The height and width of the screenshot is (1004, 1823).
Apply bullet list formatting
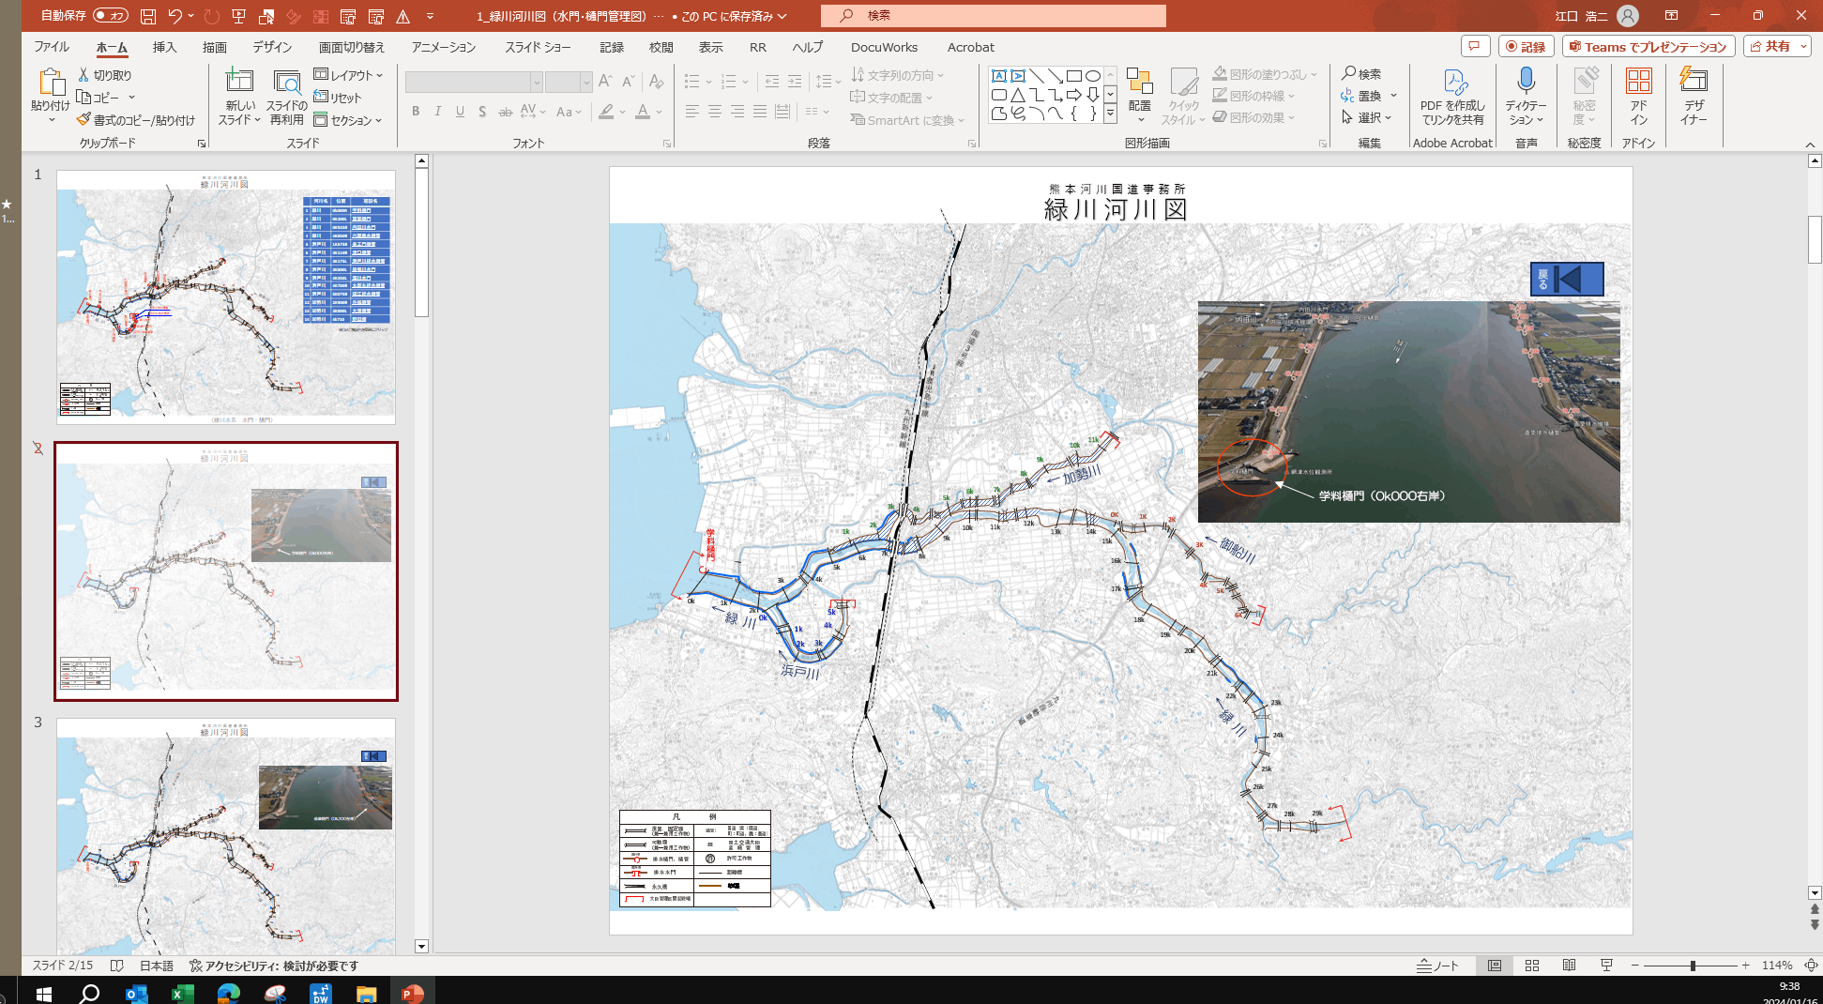[692, 82]
